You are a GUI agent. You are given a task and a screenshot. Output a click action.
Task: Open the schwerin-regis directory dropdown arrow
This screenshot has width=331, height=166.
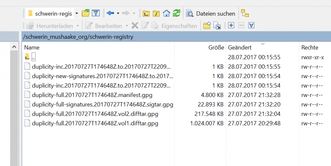pos(77,14)
